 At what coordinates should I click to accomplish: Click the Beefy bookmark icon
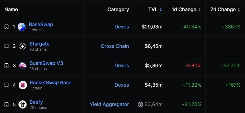tap(6, 104)
